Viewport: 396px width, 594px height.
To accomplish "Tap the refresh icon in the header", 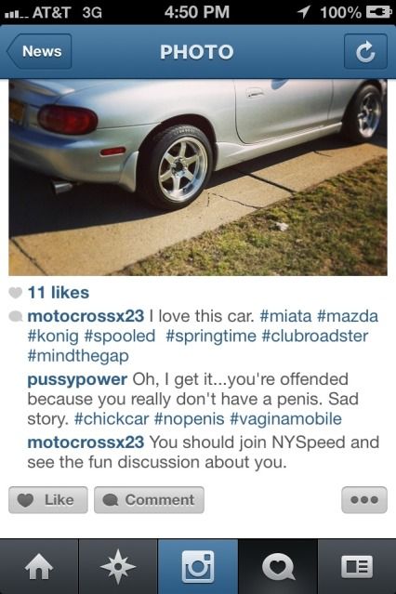I will pyautogui.click(x=365, y=51).
